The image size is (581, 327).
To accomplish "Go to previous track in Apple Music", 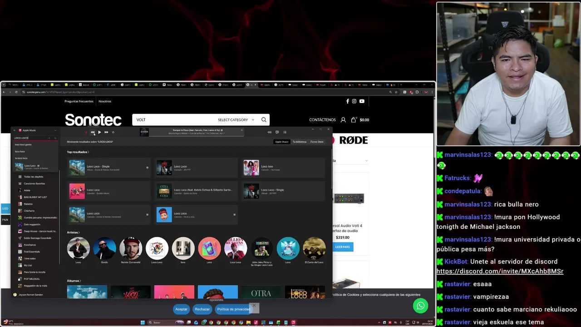I will [93, 132].
